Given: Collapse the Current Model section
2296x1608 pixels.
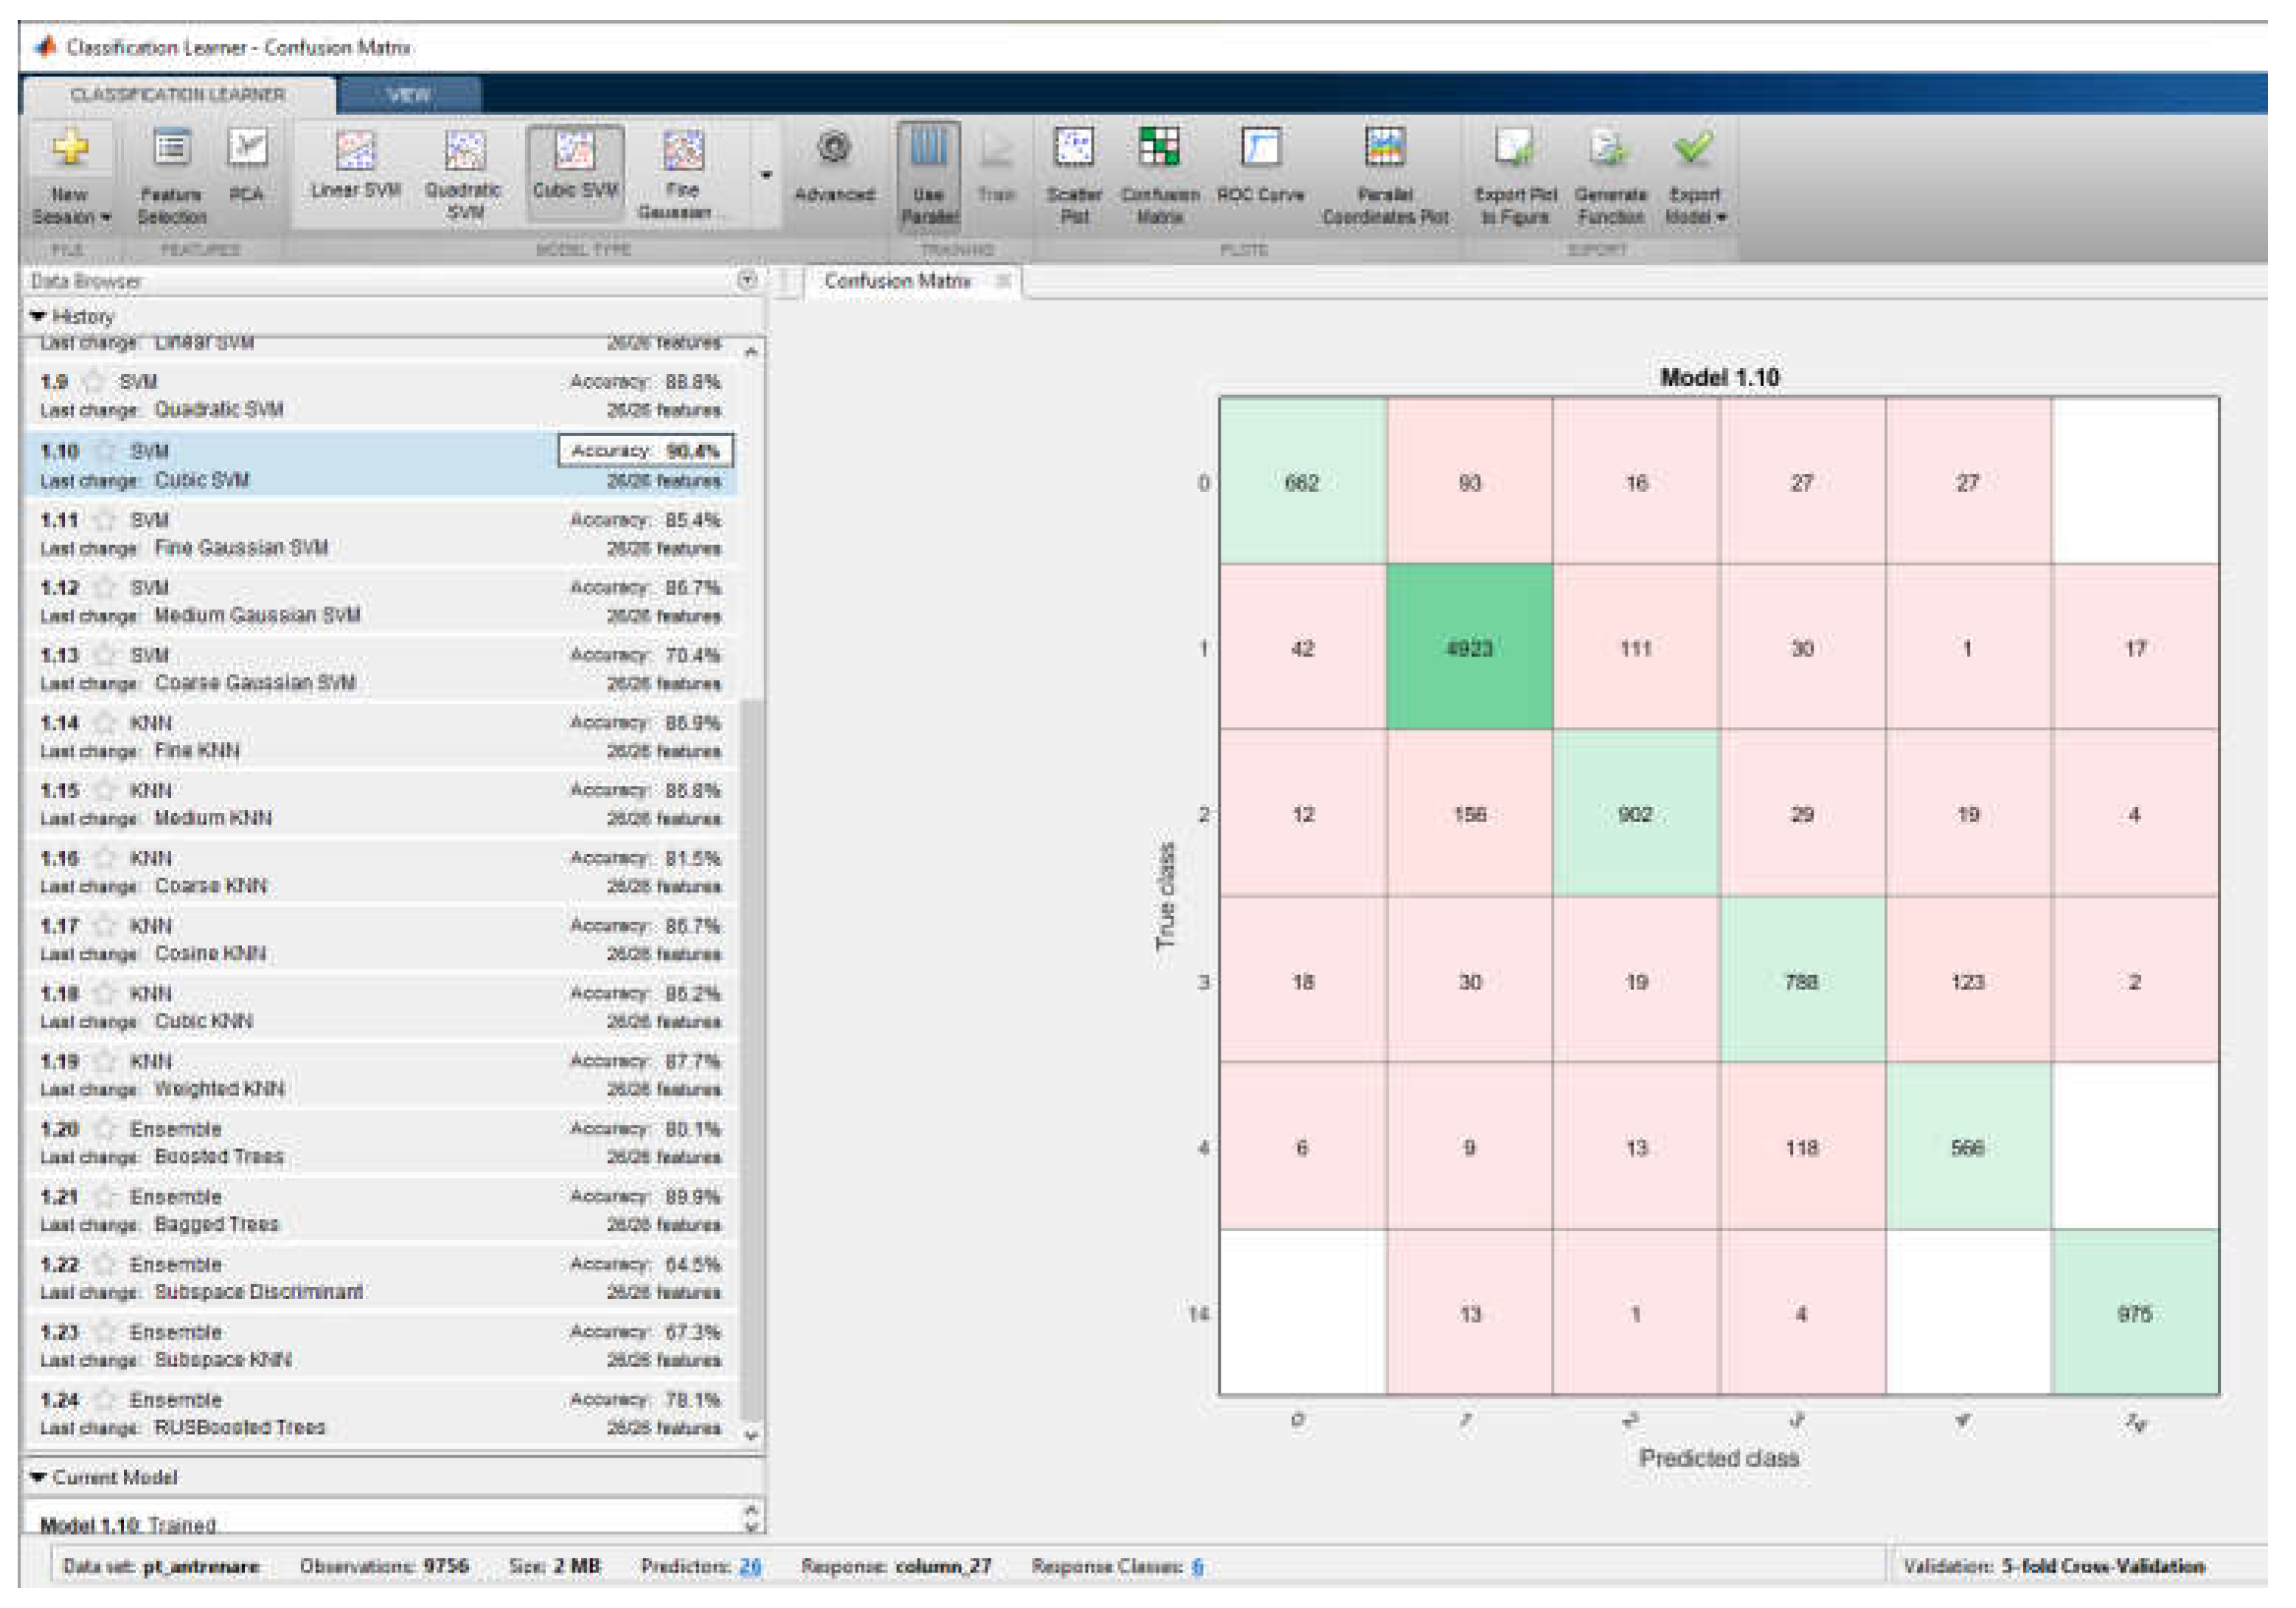Looking at the screenshot, I should click(x=39, y=1477).
